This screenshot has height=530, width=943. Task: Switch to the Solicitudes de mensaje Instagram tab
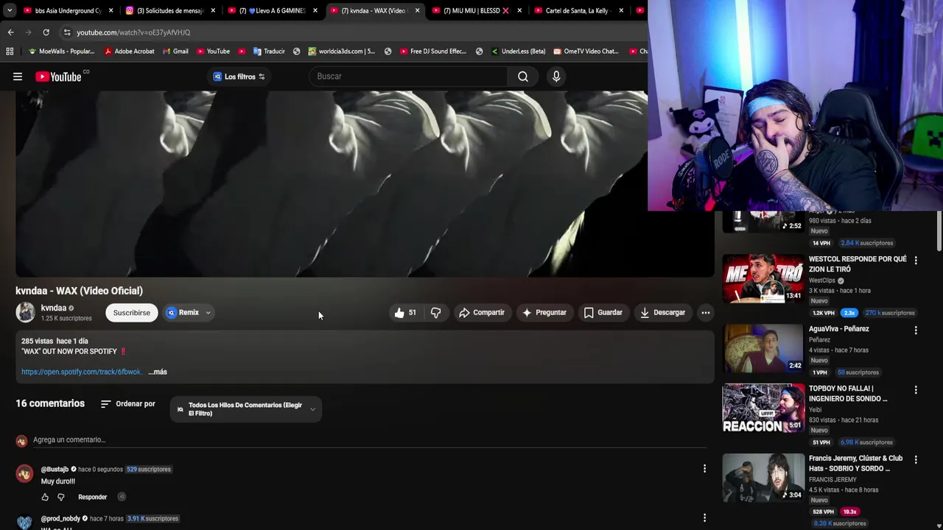[x=171, y=11]
